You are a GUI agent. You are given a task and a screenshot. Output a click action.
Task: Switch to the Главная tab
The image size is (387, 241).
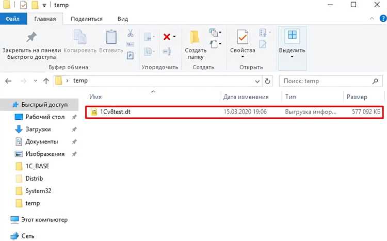tap(45, 19)
